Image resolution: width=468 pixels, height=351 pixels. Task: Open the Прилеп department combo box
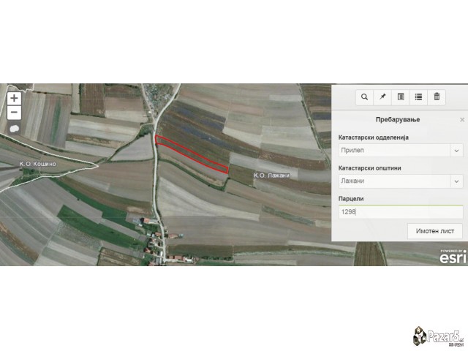tap(393, 150)
